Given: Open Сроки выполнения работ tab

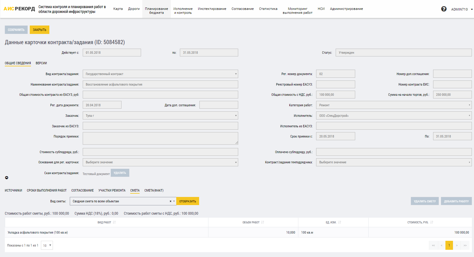Looking at the screenshot, I should coord(47,190).
